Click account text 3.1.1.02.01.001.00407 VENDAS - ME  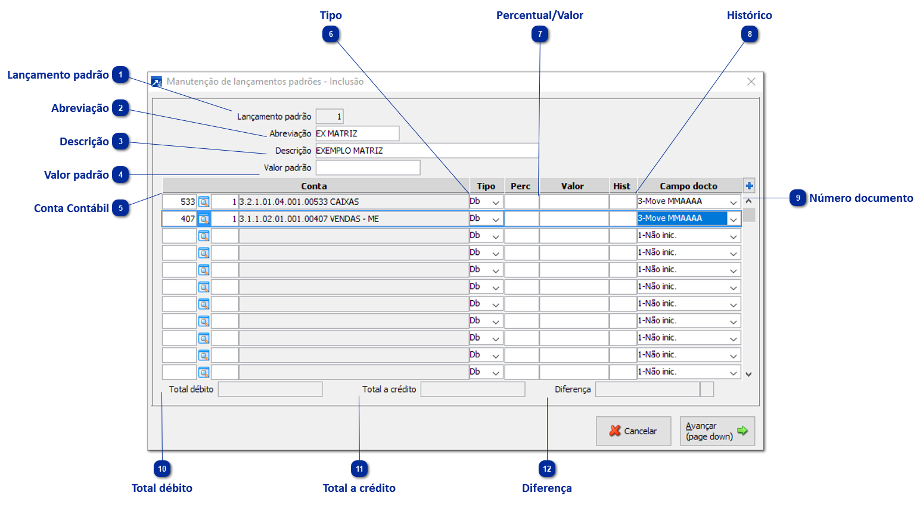click(x=309, y=219)
